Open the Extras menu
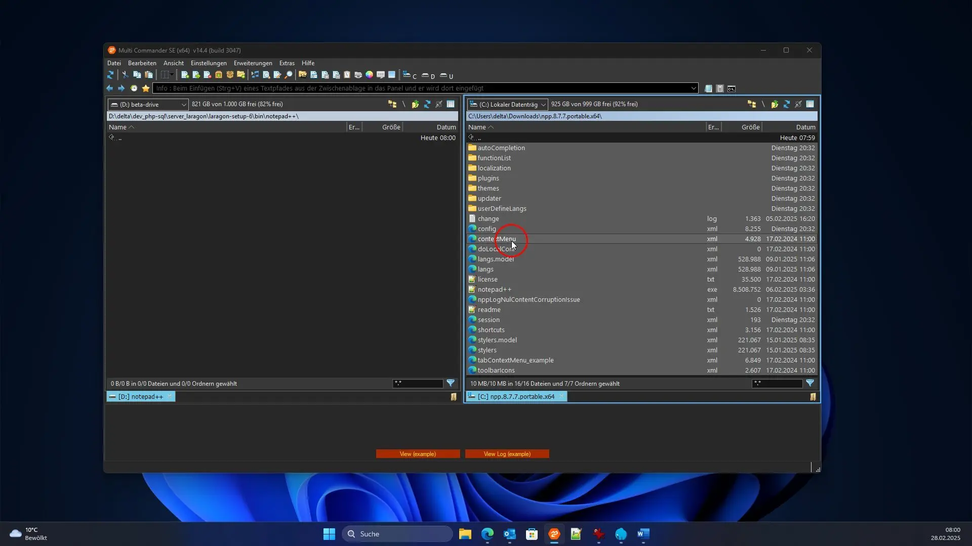Viewport: 972px width, 546px height. tap(287, 63)
